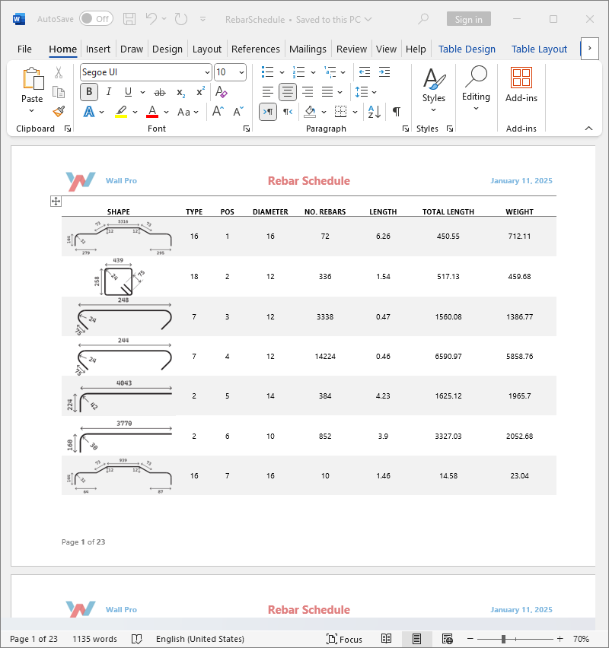Screen dimensions: 609x648
Task: Open the font name dropdown
Action: pos(208,72)
